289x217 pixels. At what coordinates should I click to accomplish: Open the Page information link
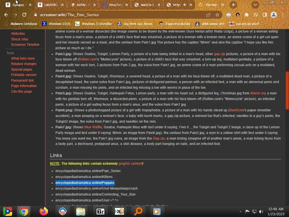point(24,86)
